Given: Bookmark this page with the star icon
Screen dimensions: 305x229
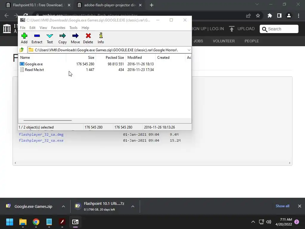Looking at the screenshot, I should pos(258,16).
